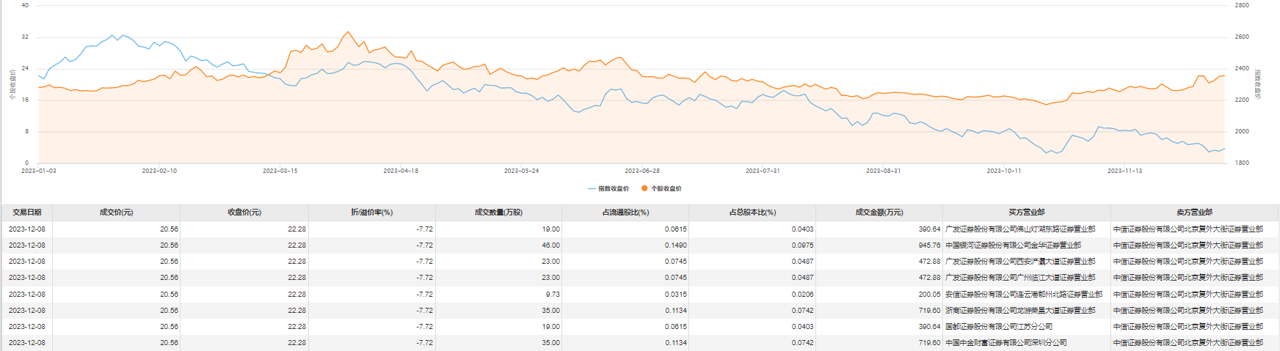Click the blue line legend marker
The width and height of the screenshot is (1280, 351).
pyautogui.click(x=592, y=188)
